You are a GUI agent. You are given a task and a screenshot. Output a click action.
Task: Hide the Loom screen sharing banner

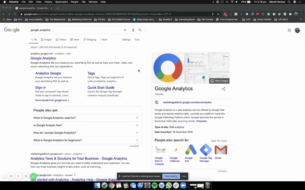[x=184, y=176]
